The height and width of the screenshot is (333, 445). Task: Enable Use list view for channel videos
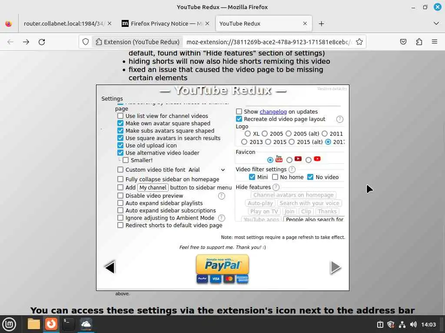point(120,116)
